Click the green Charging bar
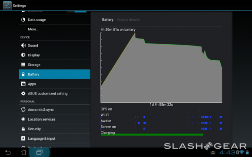Viewport: 252px width, 157px height. coord(152,135)
